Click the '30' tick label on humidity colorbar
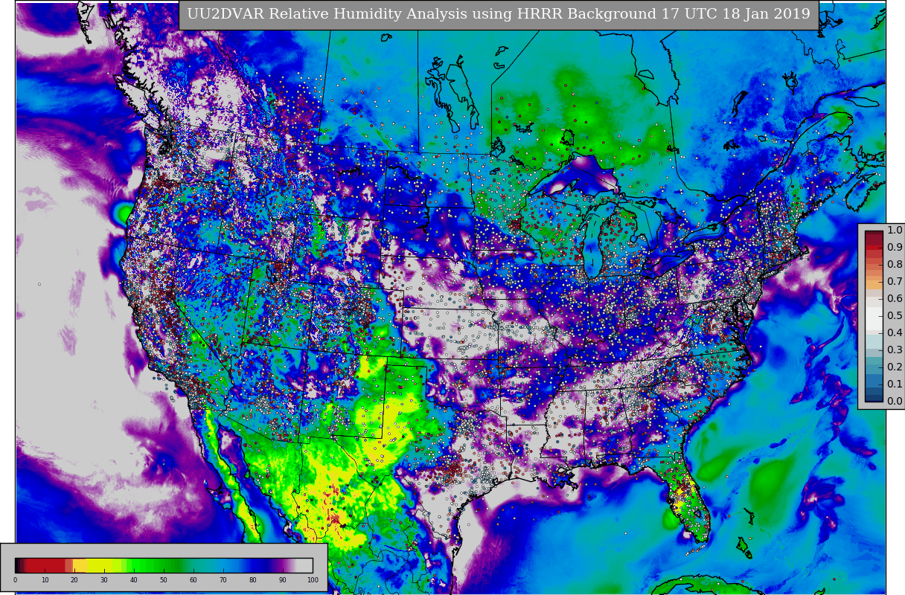The image size is (905, 595). [x=104, y=580]
